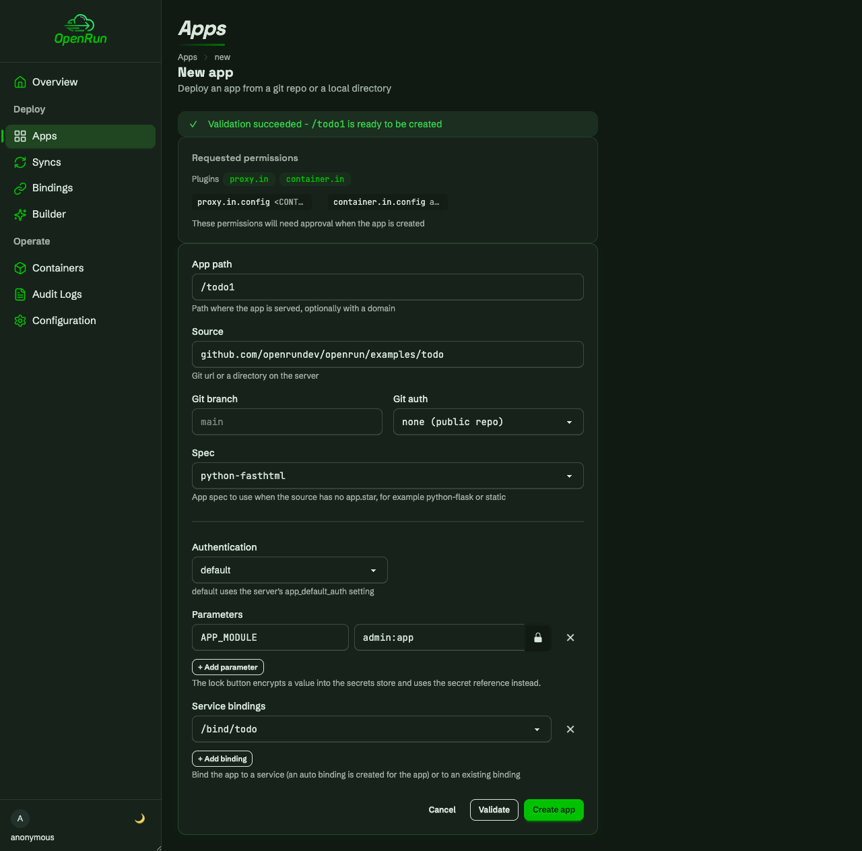
Task: Click the Source input field
Action: (387, 354)
